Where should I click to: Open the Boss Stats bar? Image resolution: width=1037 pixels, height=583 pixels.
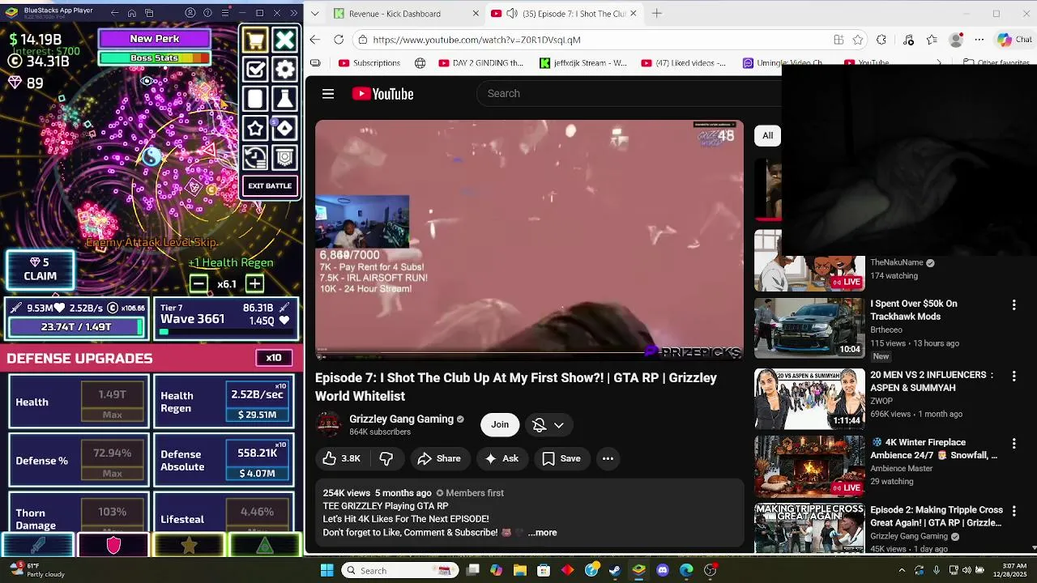[x=154, y=58]
